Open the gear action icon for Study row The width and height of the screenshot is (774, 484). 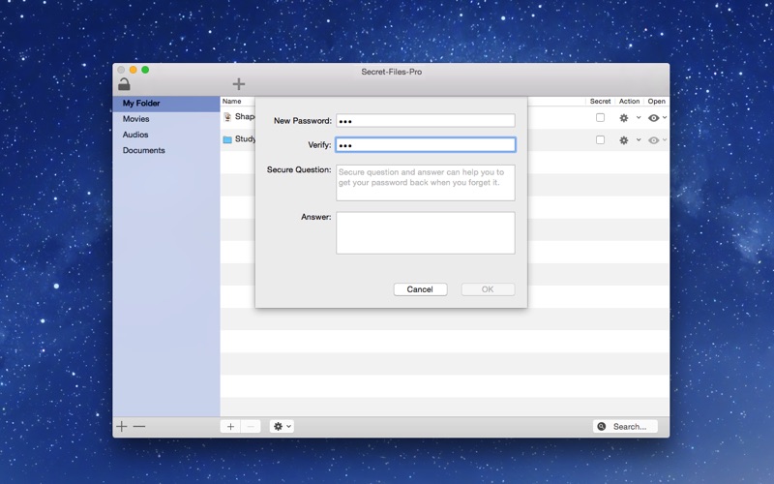pyautogui.click(x=624, y=140)
